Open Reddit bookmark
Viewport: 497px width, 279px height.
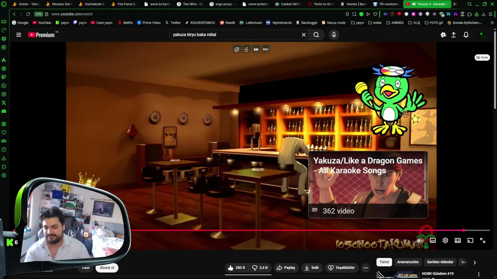(227, 23)
